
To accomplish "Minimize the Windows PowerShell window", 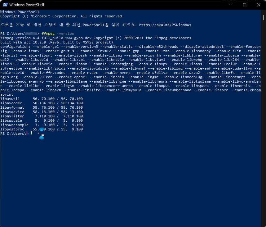I will [x=231, y=5].
